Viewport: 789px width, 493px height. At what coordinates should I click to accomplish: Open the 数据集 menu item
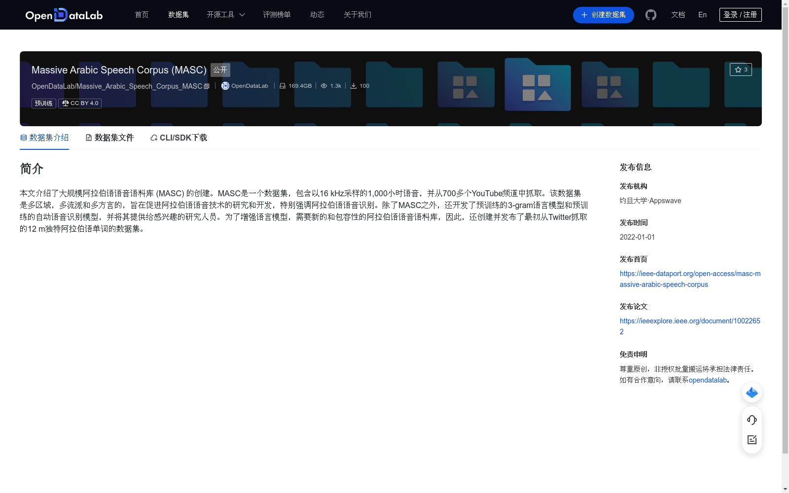(x=178, y=15)
